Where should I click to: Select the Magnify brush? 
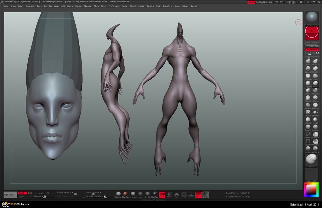(x=315, y=90)
